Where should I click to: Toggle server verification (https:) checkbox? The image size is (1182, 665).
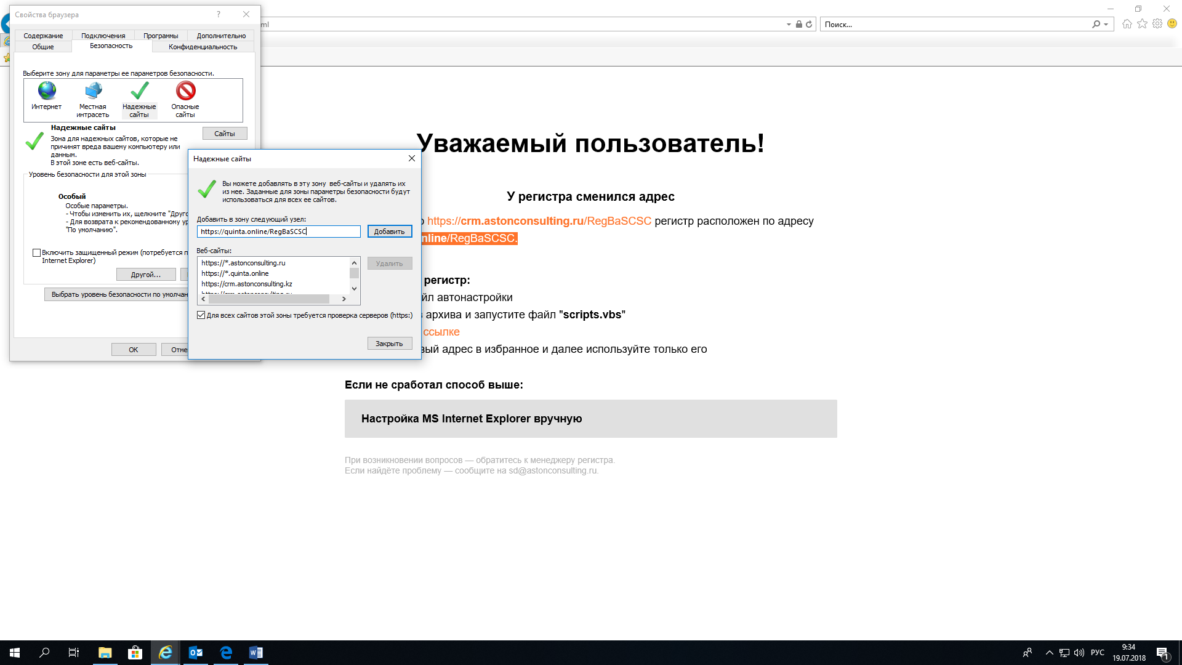tap(201, 315)
